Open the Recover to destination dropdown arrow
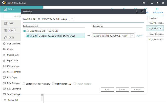The height and width of the screenshot is (103, 167). 132,36
